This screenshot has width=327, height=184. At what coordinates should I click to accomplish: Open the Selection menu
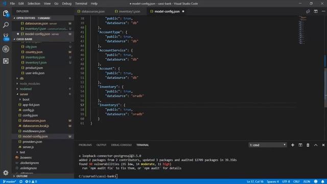(x=34, y=4)
